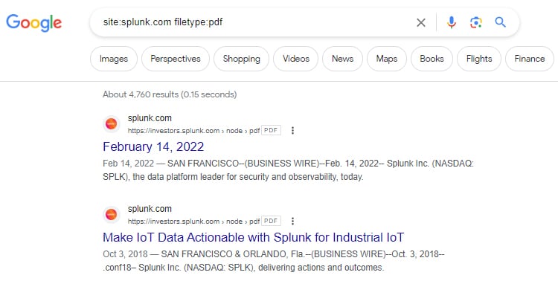Open three-dot menu for February 14 result

[x=292, y=131]
